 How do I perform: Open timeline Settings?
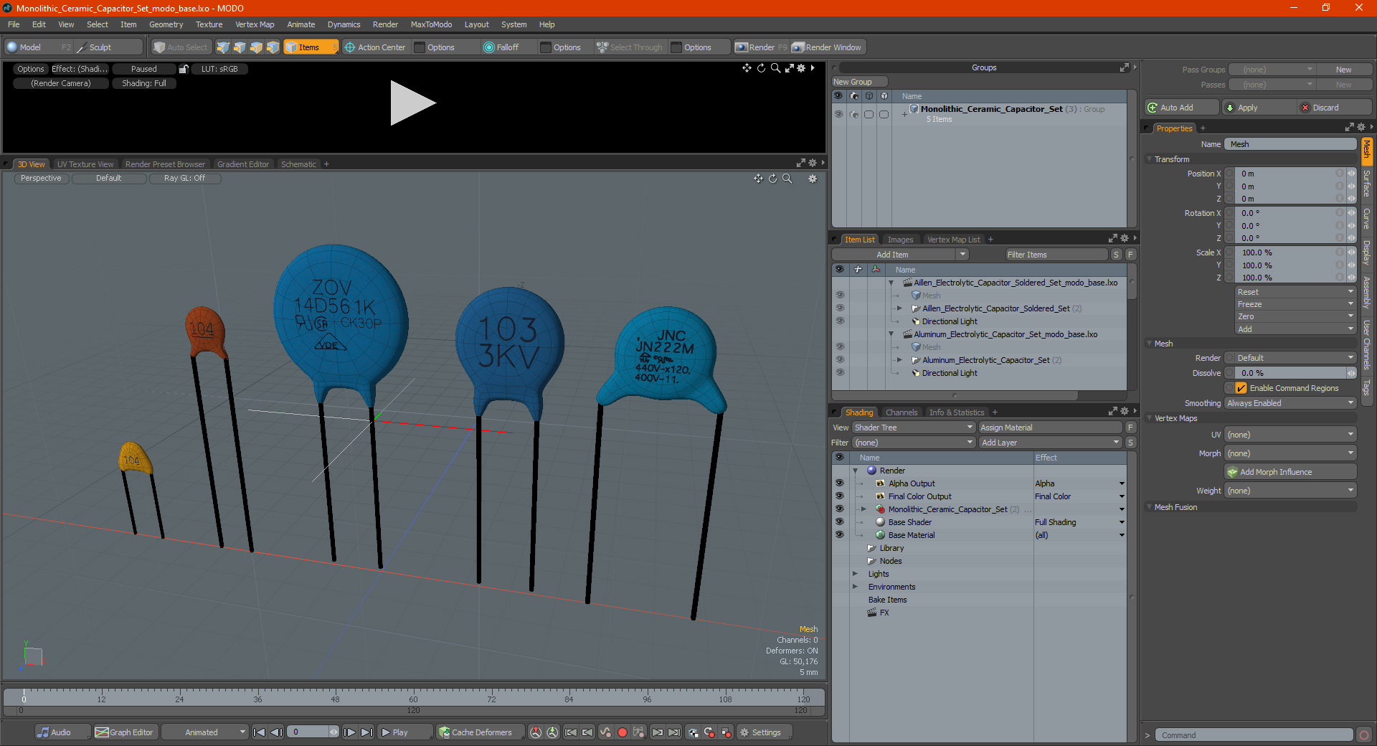tap(765, 732)
